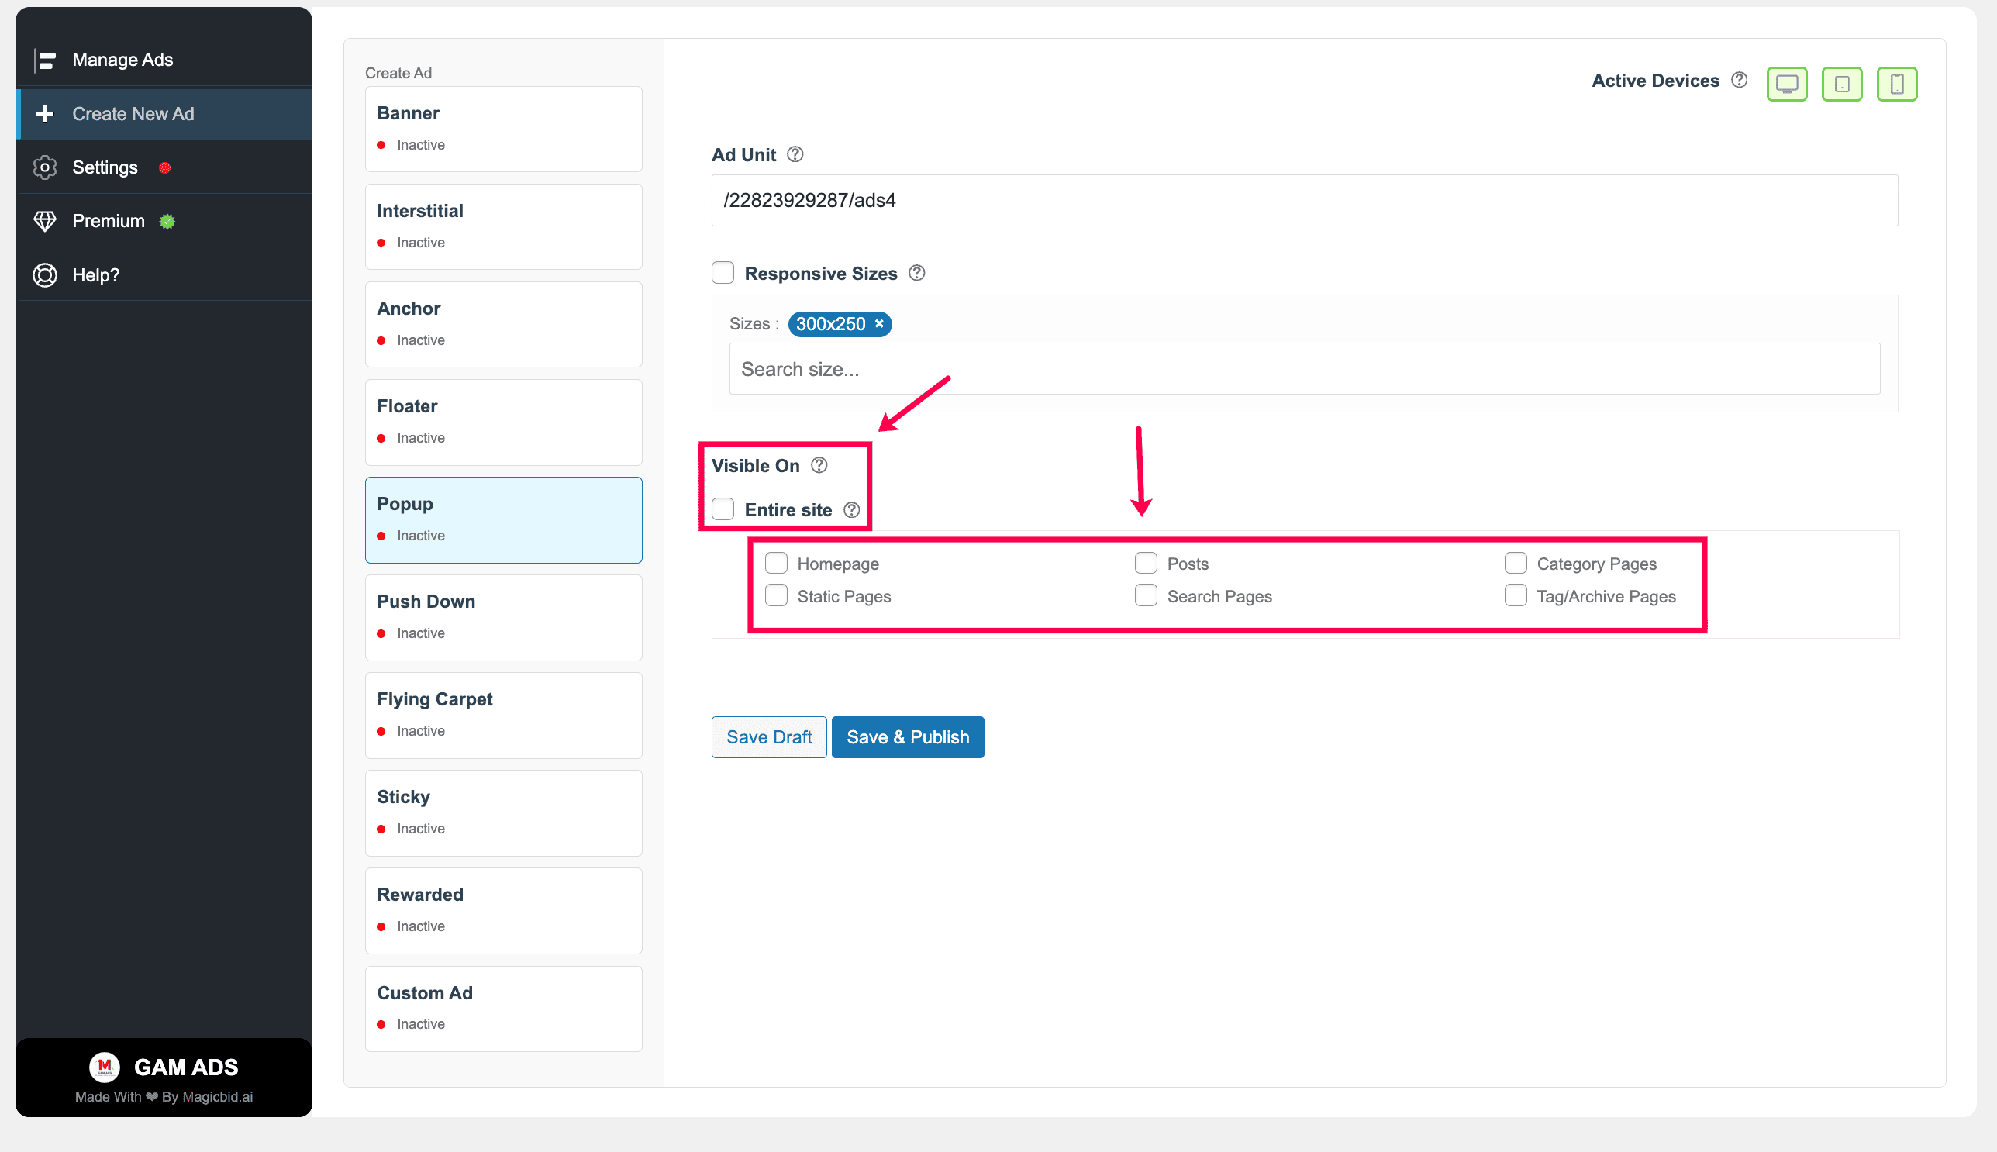Image resolution: width=1997 pixels, height=1152 pixels.
Task: Click the Premium diamond icon
Action: click(45, 221)
